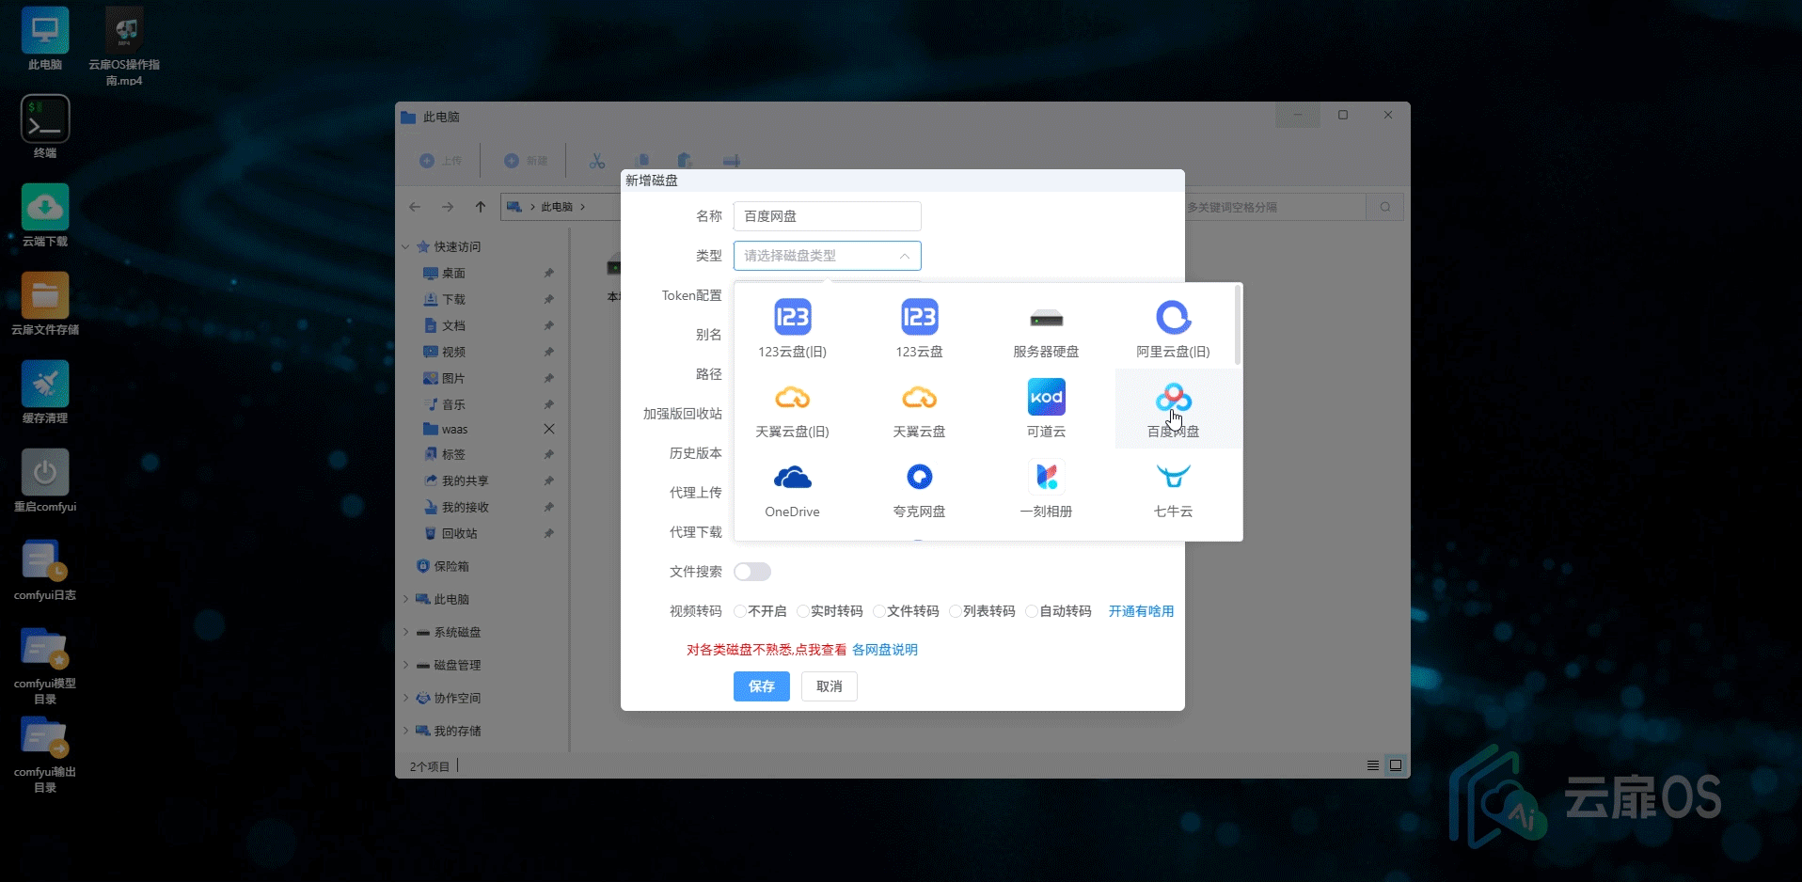The image size is (1802, 882).
Task: Launch the 终端 terminal icon
Action: [45, 127]
